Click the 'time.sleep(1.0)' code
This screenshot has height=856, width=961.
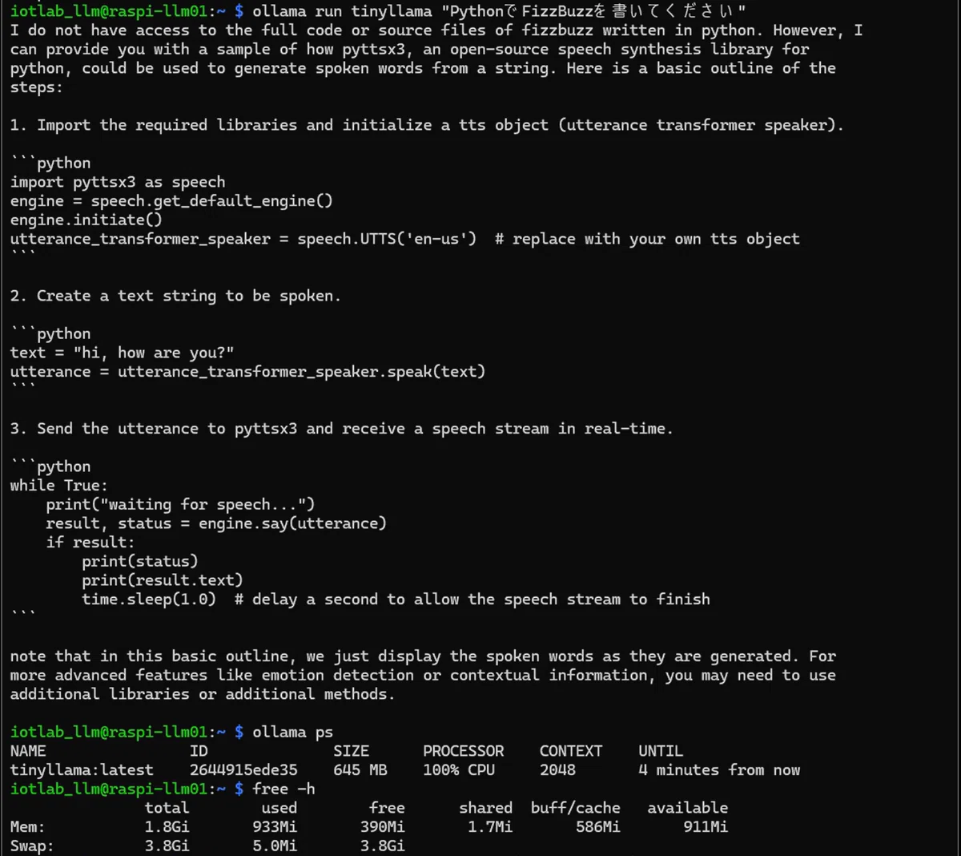pyautogui.click(x=149, y=600)
